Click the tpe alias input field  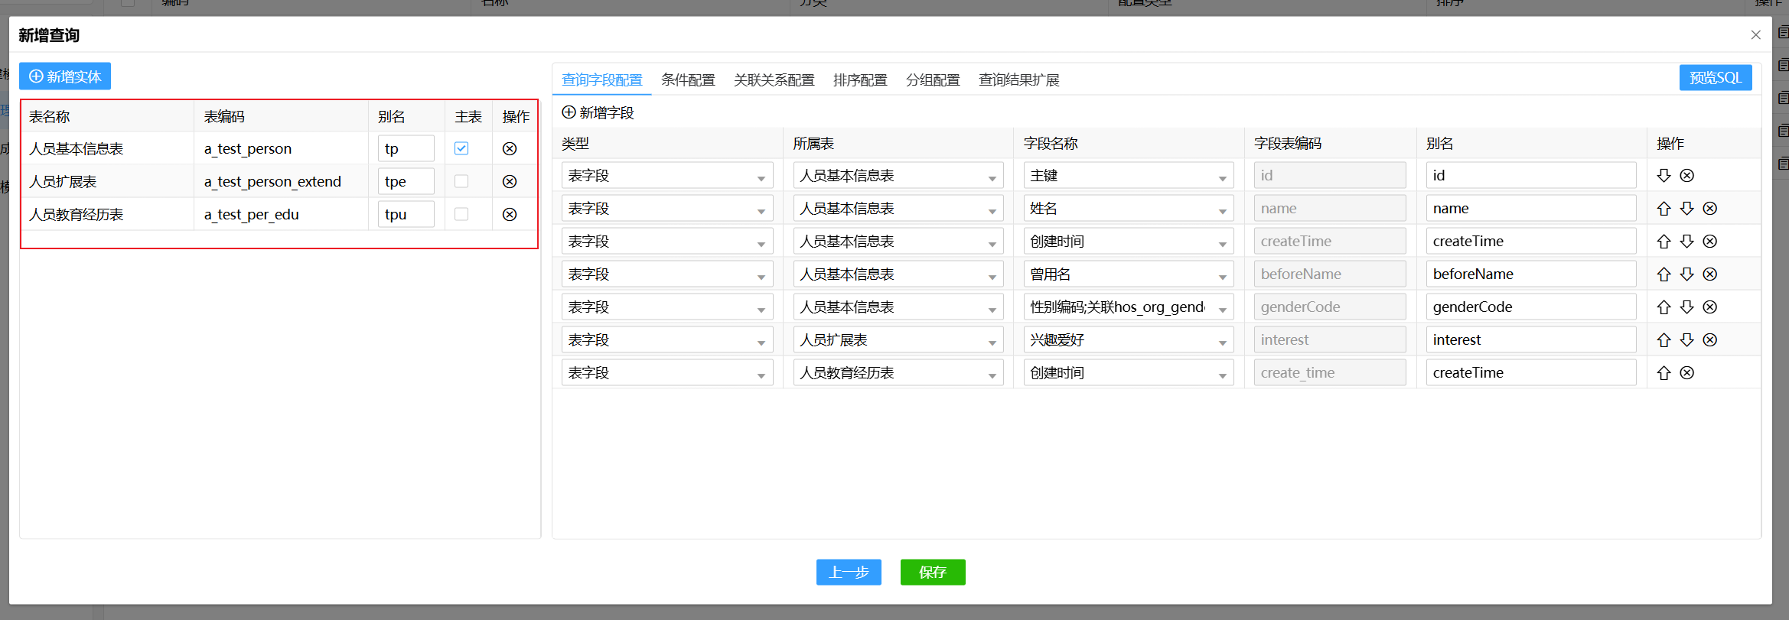406,182
